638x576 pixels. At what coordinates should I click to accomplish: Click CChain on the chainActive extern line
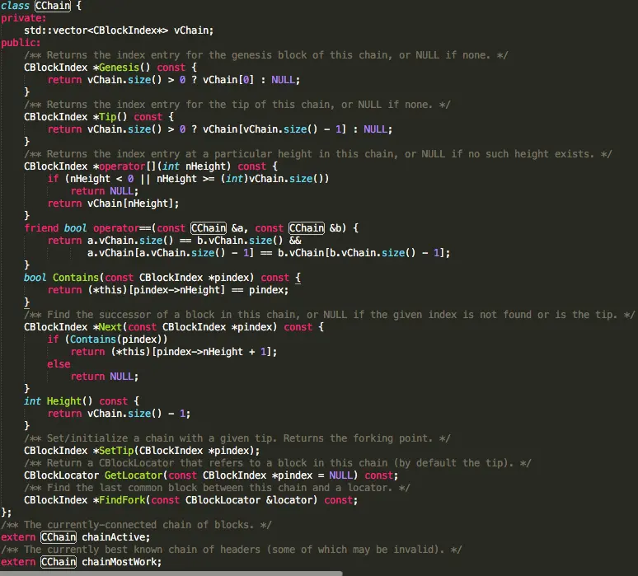point(59,537)
